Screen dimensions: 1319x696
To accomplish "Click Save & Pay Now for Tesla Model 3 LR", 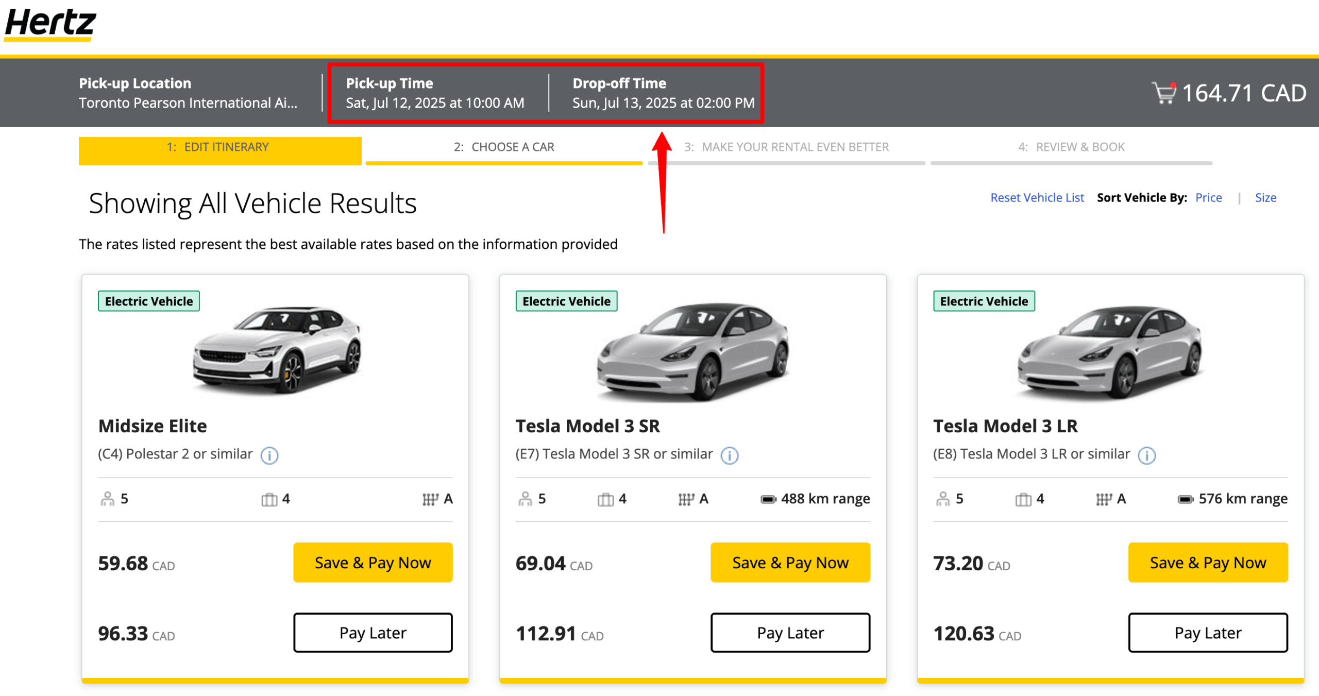I will 1207,563.
